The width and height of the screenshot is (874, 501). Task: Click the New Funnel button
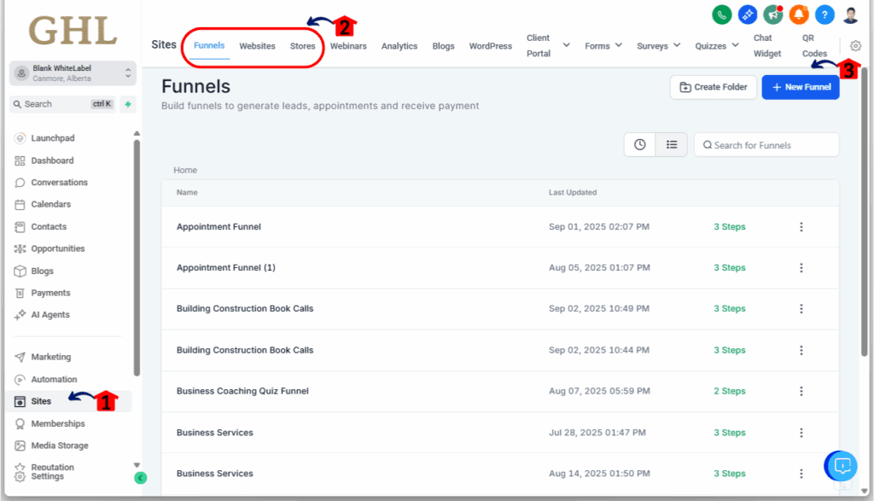pos(801,87)
